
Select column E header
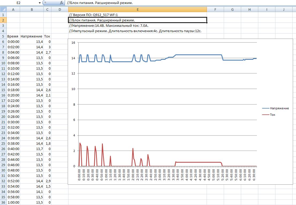click(137, 9)
